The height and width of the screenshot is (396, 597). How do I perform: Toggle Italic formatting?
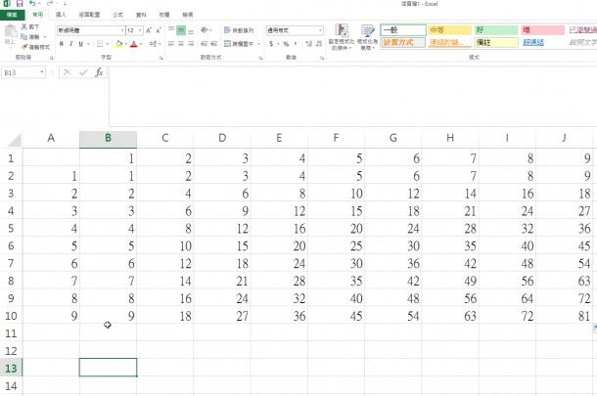71,44
